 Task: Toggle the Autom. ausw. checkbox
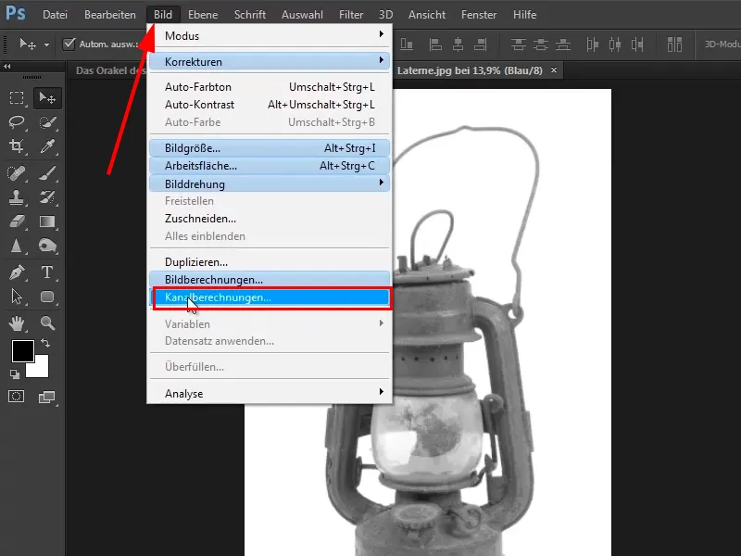69,44
